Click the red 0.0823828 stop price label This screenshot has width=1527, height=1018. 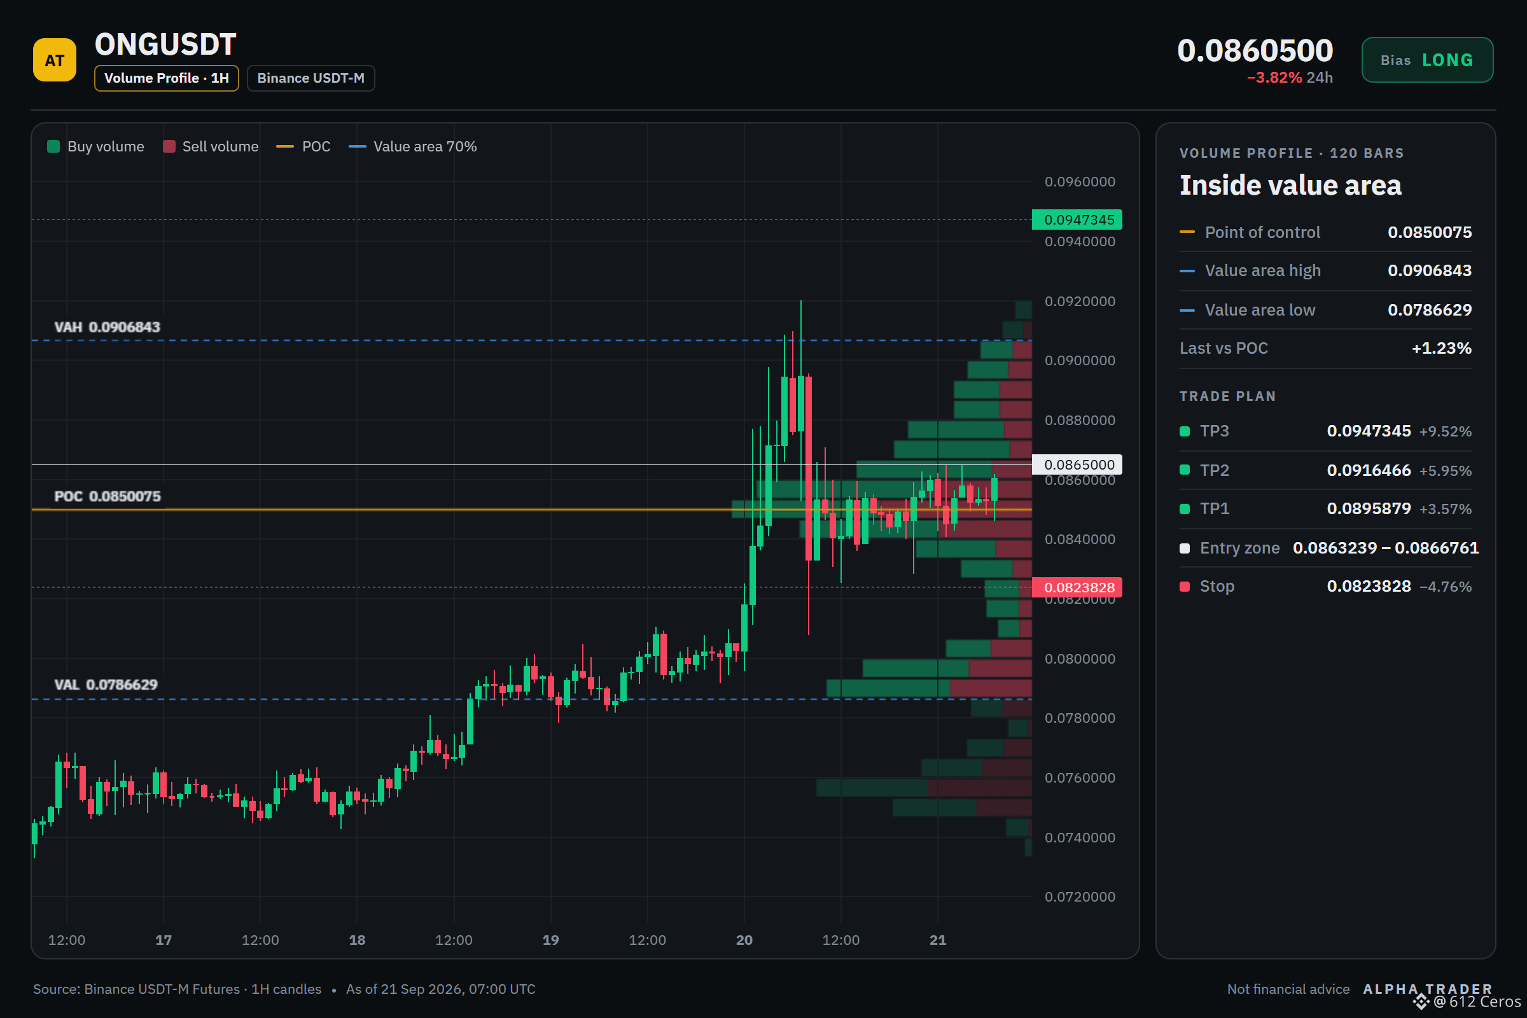[x=1077, y=587]
